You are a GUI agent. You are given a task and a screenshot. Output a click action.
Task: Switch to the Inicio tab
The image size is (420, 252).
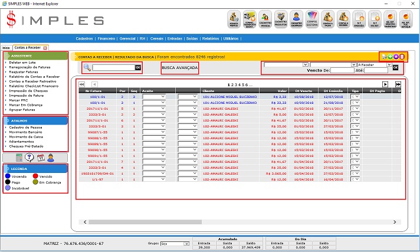tap(6, 47)
